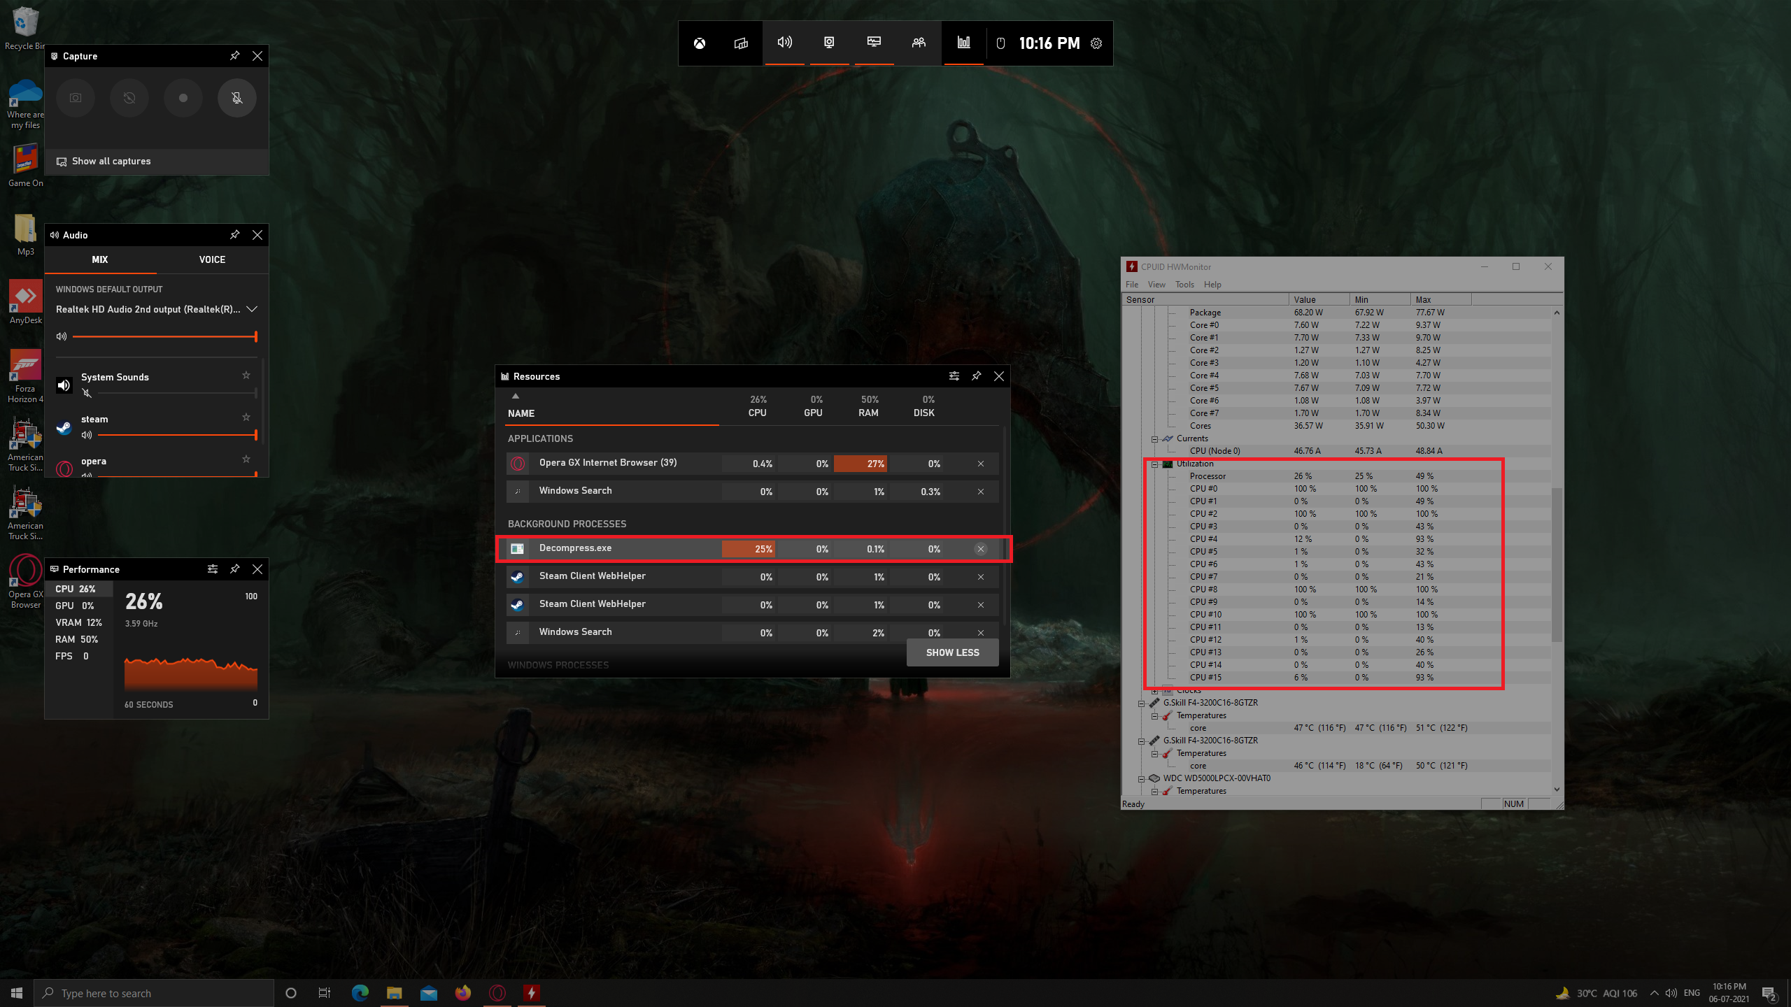Viewport: 1791px width, 1007px height.
Task: Adjust the Windows default output volume slider
Action: [165, 336]
